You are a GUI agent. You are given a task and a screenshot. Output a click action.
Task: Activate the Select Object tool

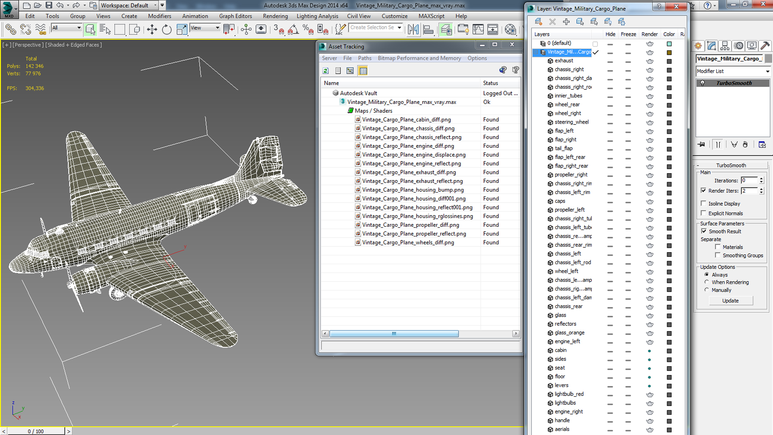click(90, 29)
